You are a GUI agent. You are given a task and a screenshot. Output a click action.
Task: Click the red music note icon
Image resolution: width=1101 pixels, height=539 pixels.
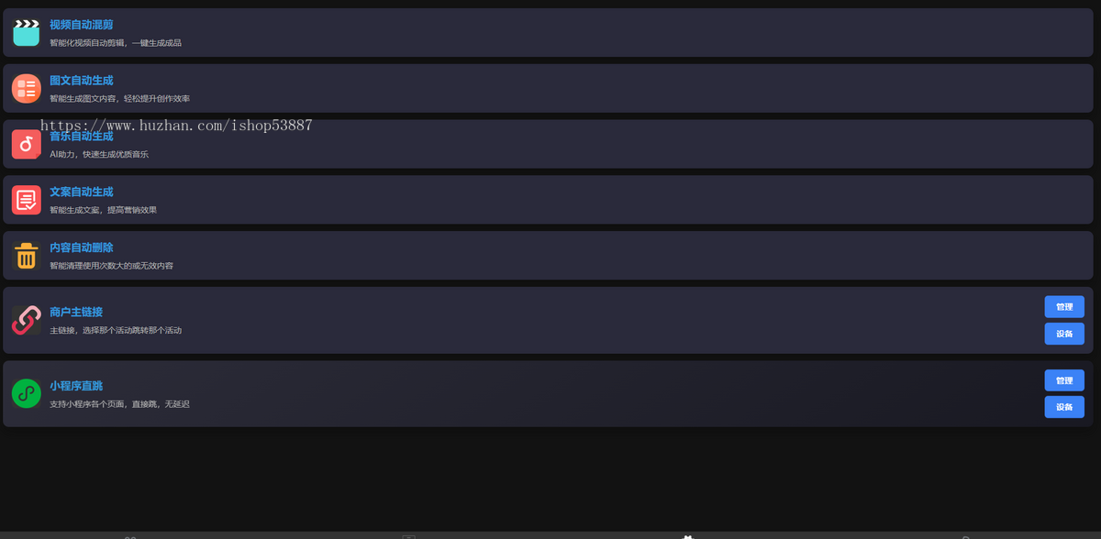pos(26,144)
